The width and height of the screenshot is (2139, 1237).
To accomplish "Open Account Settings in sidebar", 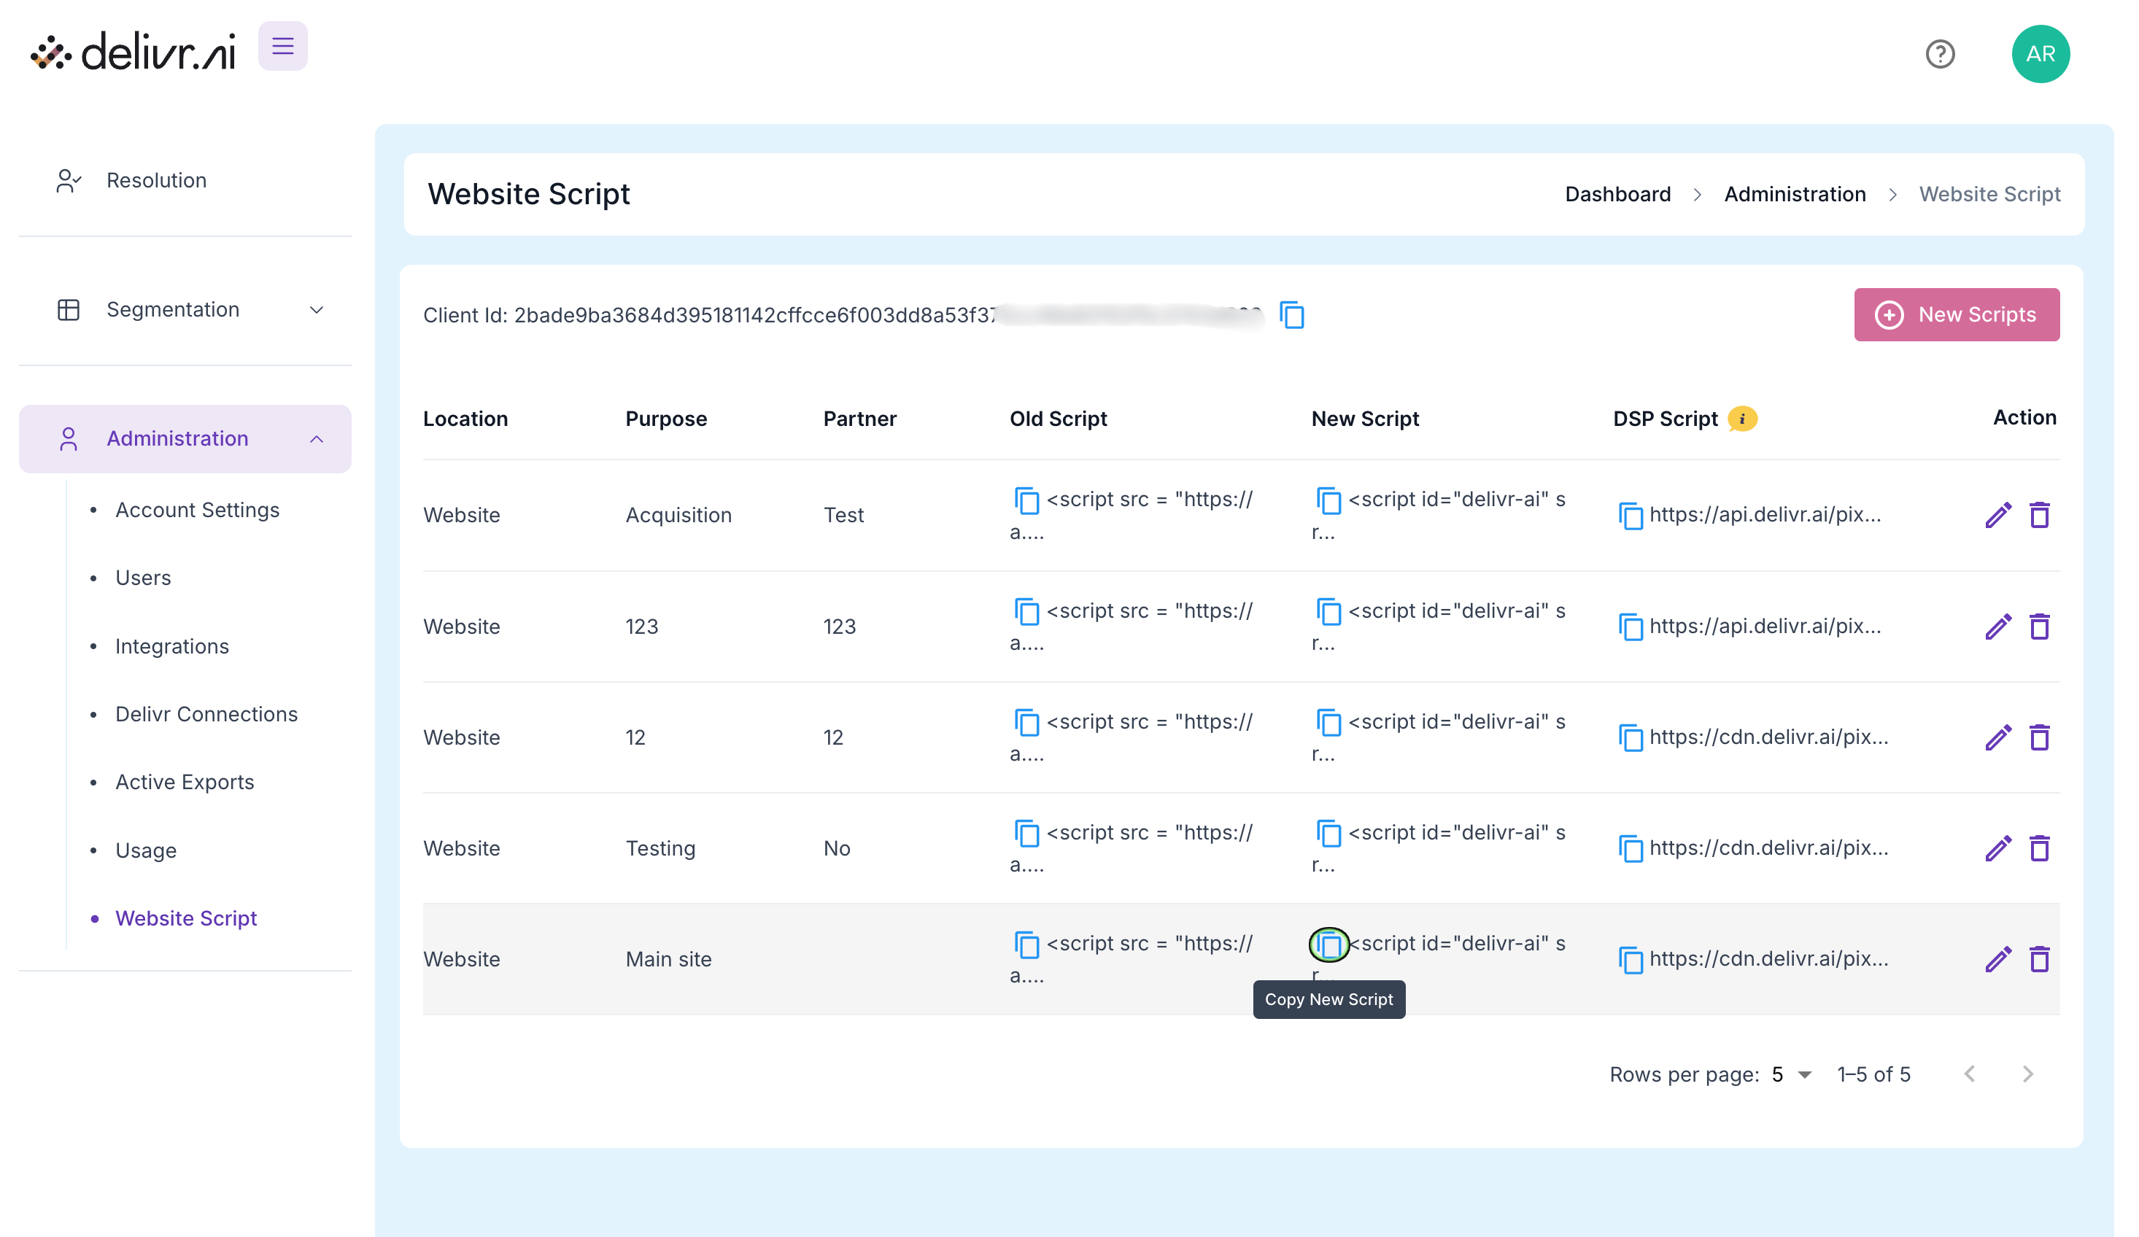I will point(197,510).
